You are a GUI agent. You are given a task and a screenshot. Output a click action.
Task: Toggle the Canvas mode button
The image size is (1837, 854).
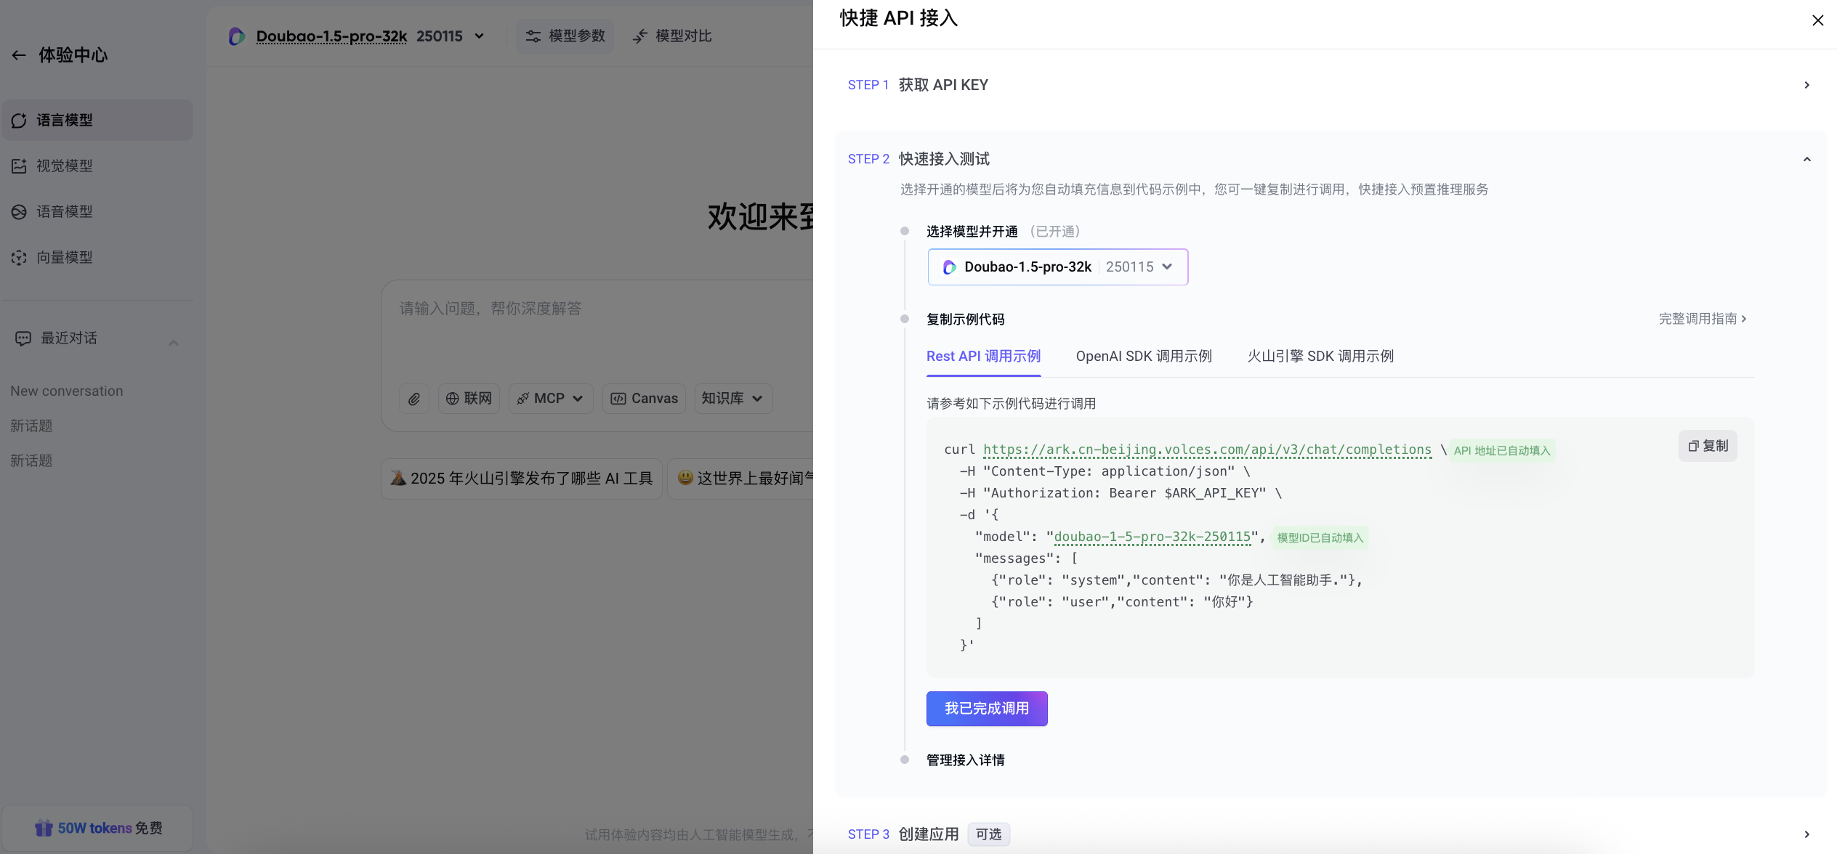[644, 399]
